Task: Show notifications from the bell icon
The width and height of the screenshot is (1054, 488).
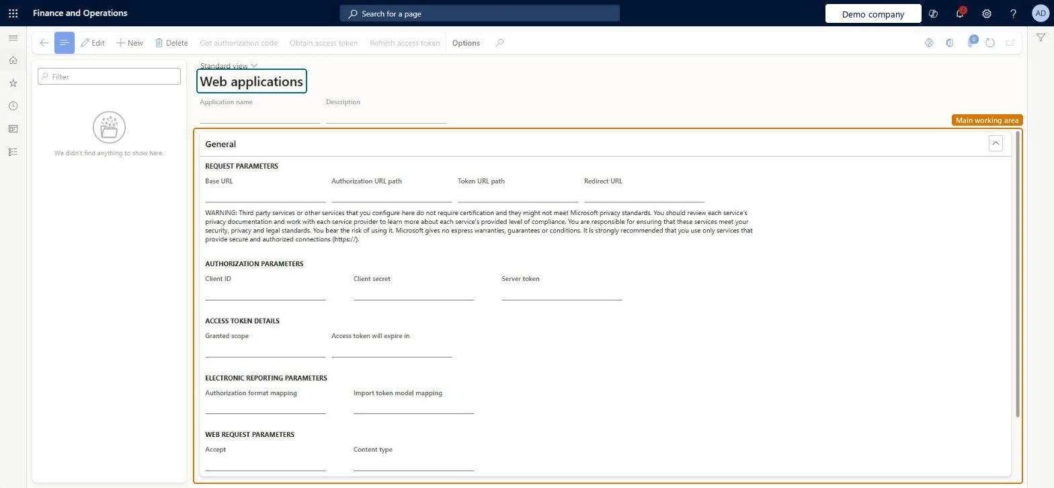Action: click(x=961, y=13)
